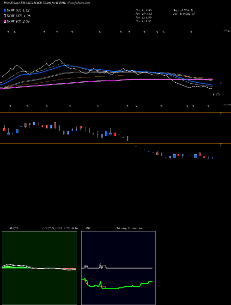Click the 'Avg V: 0.004 M' value
The height and width of the screenshot is (305, 231).
click(183, 10)
